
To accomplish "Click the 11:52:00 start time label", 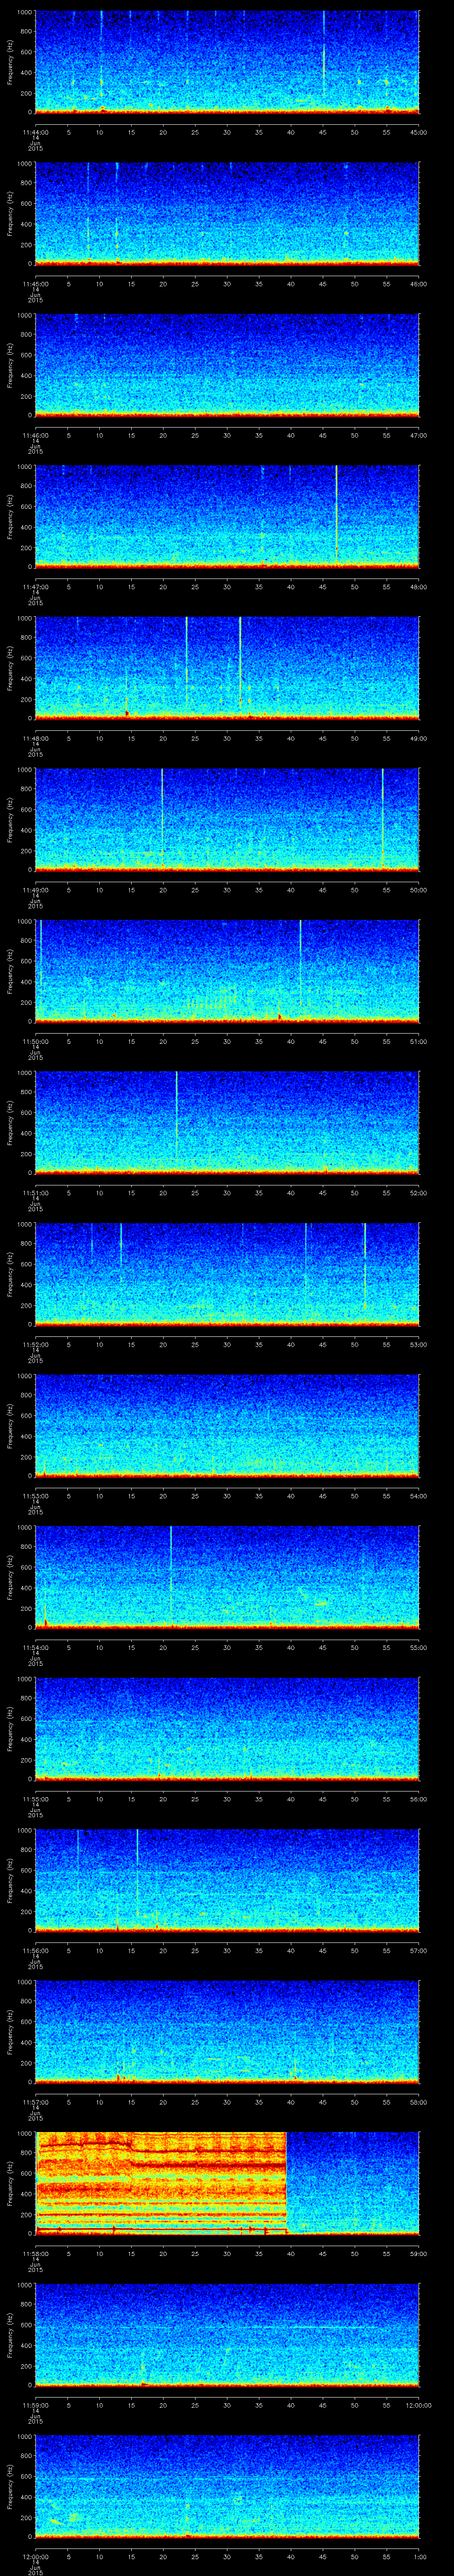I will coord(35,1344).
